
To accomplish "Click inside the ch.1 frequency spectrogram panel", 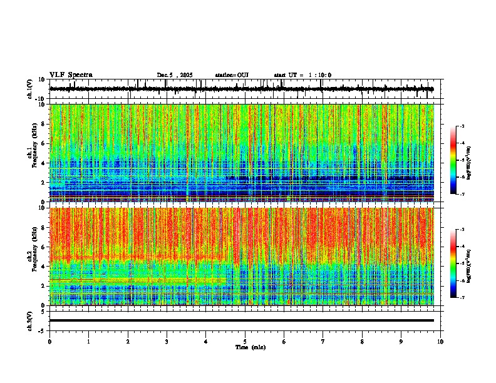I will click(x=242, y=153).
